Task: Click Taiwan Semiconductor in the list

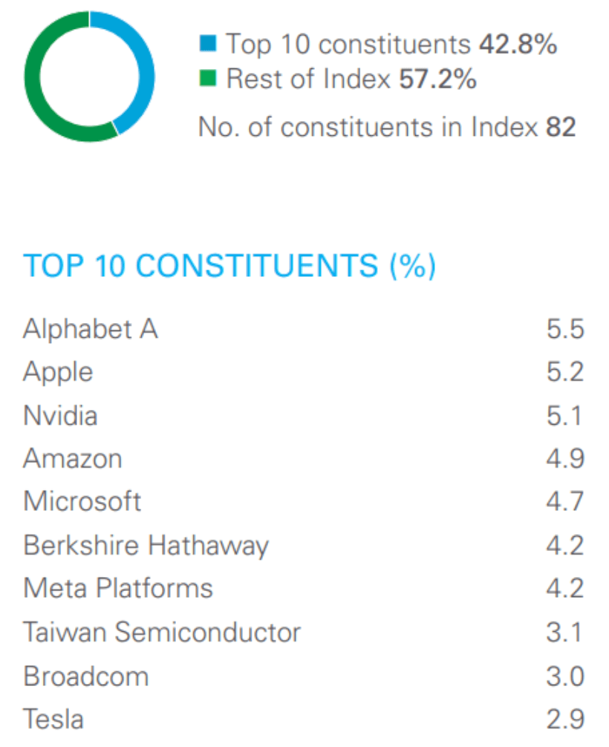Action: 162,632
